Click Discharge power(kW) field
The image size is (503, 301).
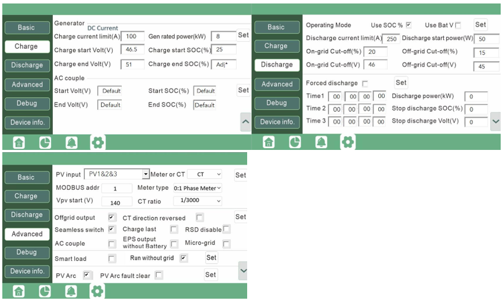[x=476, y=97]
